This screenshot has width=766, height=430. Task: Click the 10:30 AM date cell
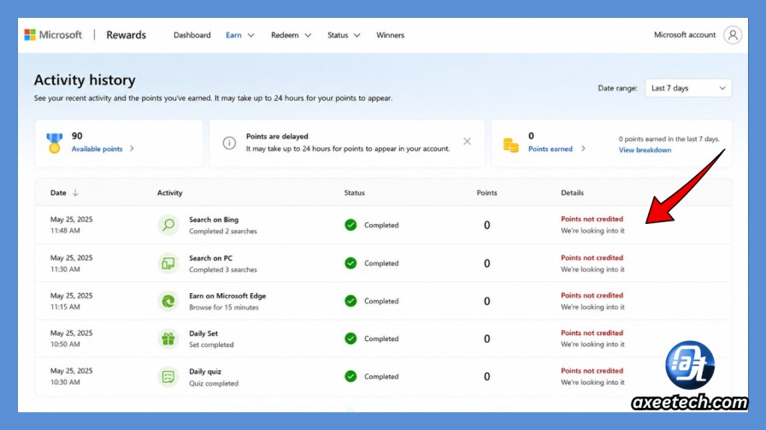(x=71, y=376)
